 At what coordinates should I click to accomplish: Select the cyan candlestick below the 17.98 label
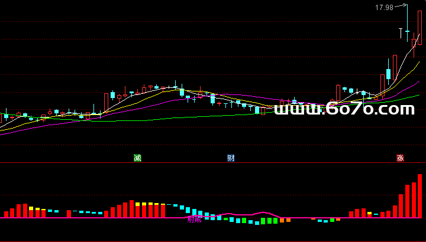pos(406,31)
